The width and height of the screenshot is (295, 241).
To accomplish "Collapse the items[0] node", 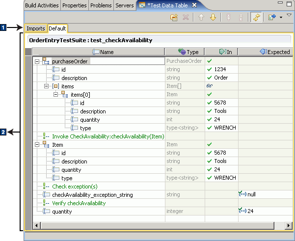I will click(55, 95).
